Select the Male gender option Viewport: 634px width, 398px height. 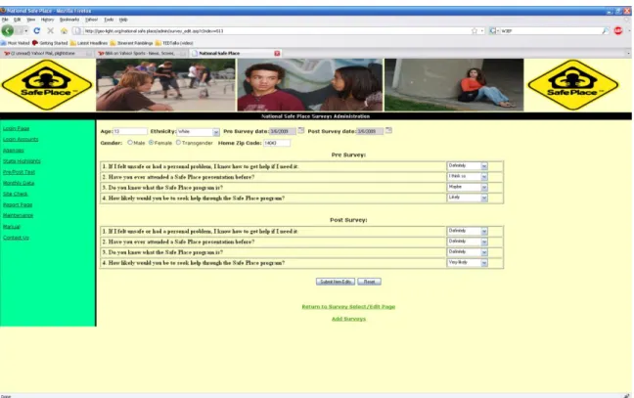pos(130,143)
